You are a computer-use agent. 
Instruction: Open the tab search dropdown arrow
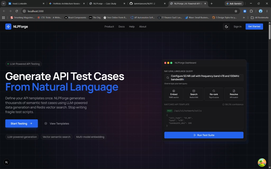point(3,4)
